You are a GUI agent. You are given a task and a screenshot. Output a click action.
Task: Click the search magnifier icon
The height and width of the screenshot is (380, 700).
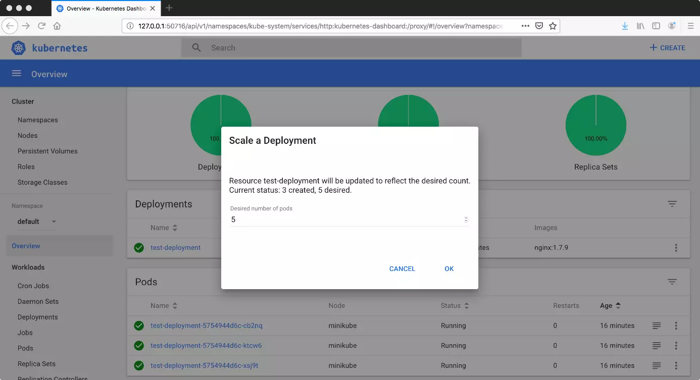point(196,48)
